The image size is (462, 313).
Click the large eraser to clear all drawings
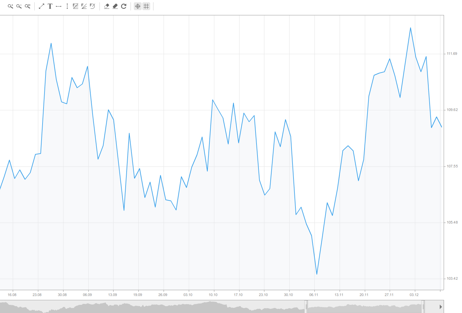click(x=115, y=6)
